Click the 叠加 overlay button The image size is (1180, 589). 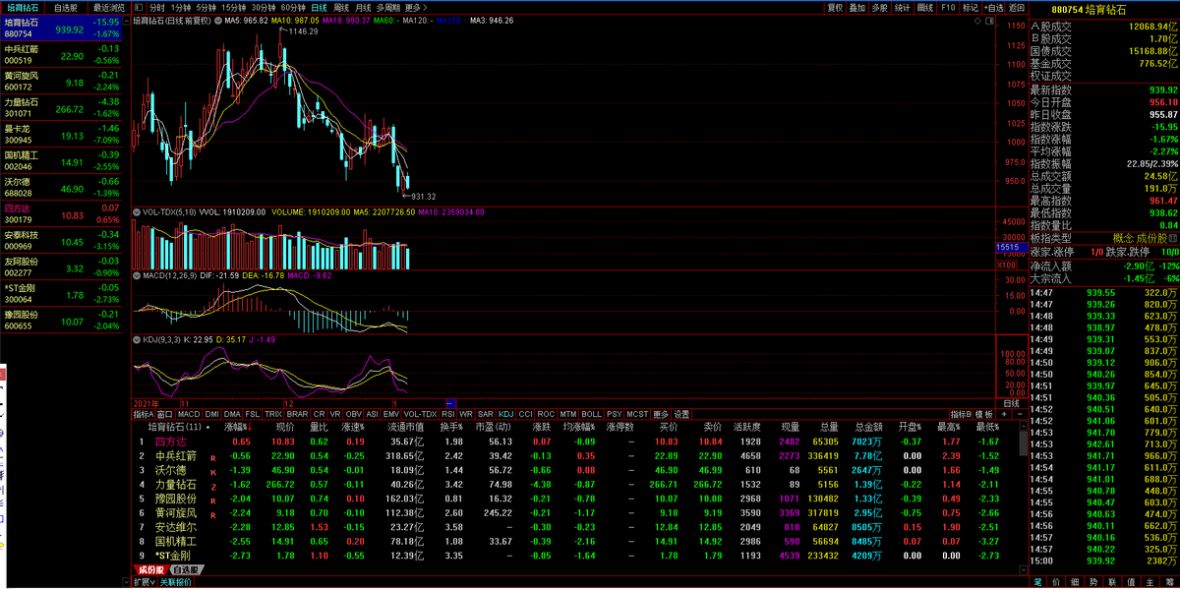[857, 7]
